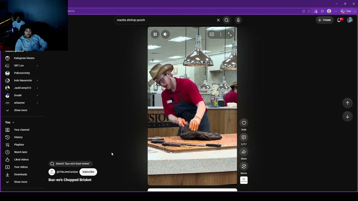The width and height of the screenshot is (358, 201).
Task: Expand the You section with Show more
Action: [22, 182]
